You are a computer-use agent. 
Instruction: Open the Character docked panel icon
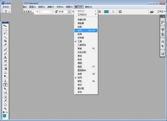click(x=163, y=42)
